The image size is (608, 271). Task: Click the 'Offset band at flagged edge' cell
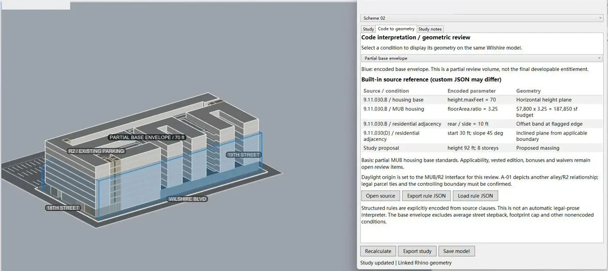pos(549,124)
